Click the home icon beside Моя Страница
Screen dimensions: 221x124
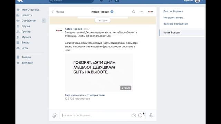[x=18, y=10]
